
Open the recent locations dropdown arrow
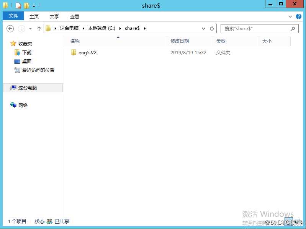coord(30,29)
